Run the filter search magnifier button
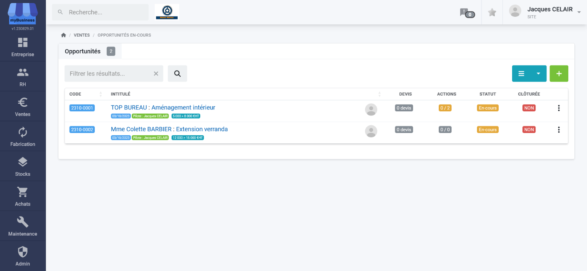The width and height of the screenshot is (587, 271). (x=177, y=74)
